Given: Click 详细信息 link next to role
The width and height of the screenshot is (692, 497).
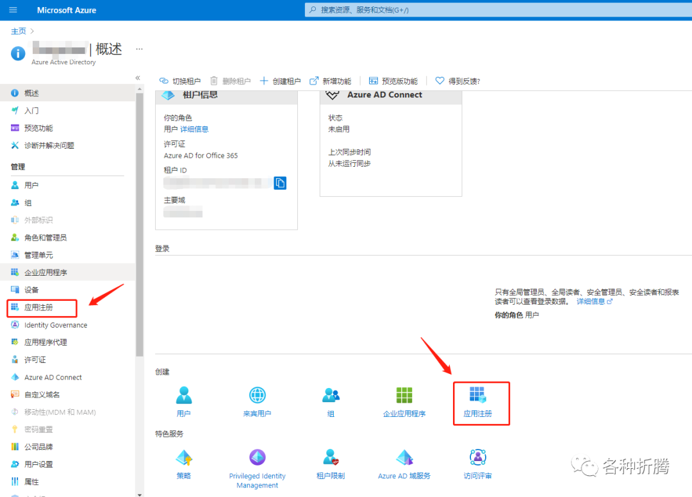Looking at the screenshot, I should [x=194, y=130].
